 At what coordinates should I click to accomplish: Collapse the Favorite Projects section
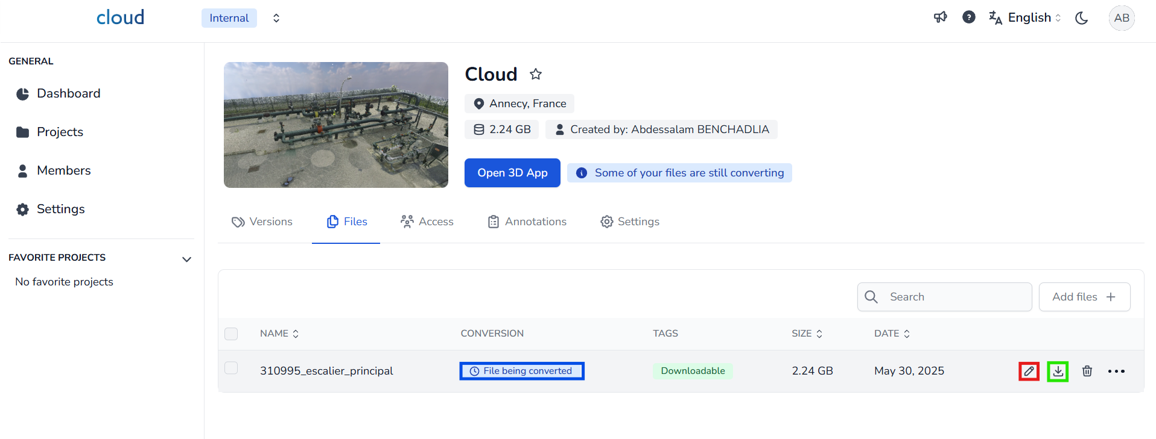tap(186, 259)
